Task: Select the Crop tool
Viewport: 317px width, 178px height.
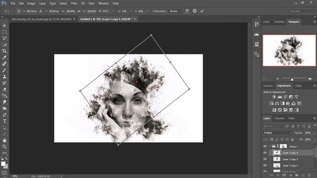Action: tap(4, 51)
